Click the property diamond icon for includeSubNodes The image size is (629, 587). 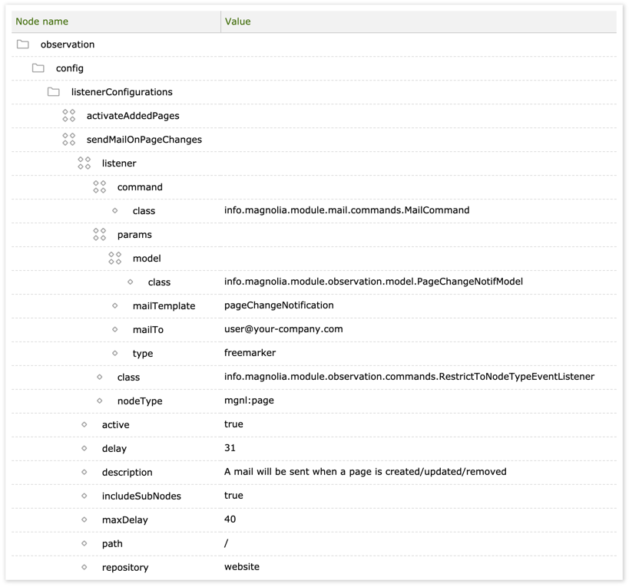[84, 496]
